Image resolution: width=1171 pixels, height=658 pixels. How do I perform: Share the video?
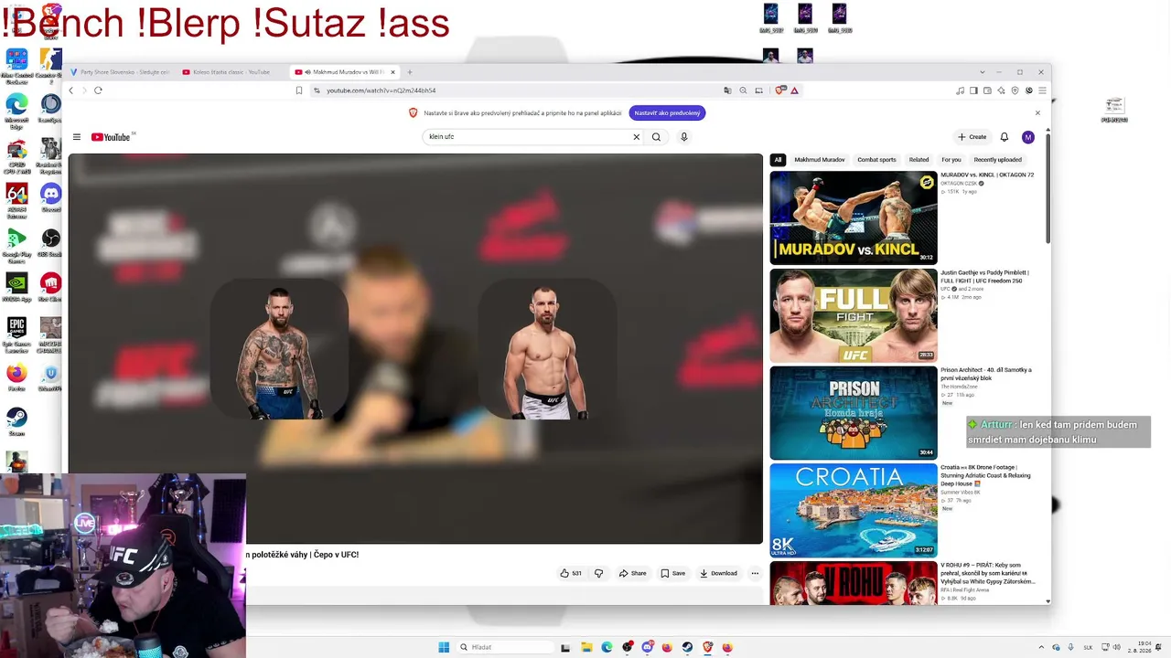click(x=632, y=573)
